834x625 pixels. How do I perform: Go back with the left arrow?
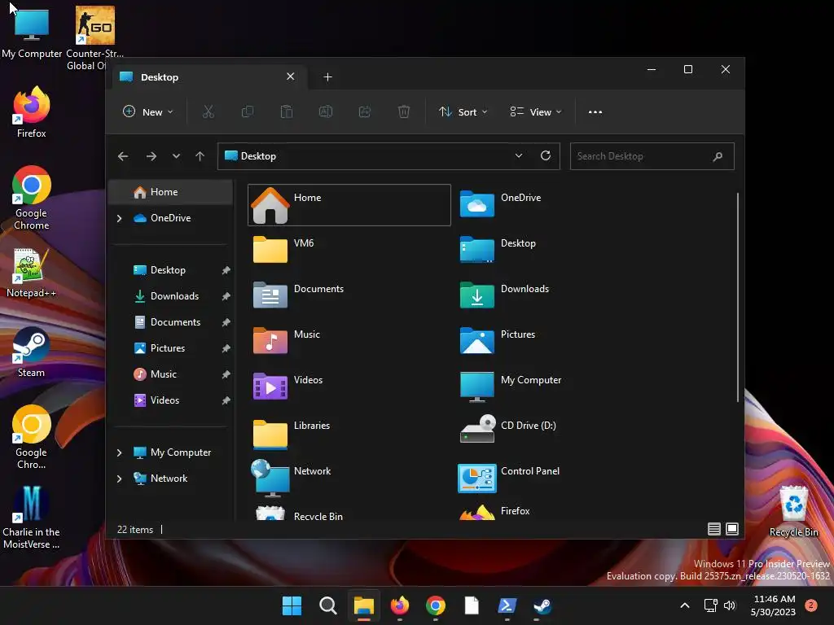coord(123,156)
